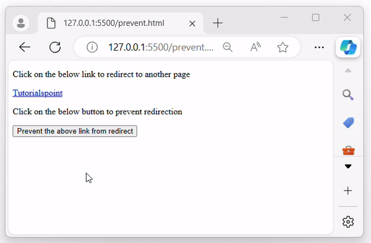Go back with the back arrow

pos(25,47)
